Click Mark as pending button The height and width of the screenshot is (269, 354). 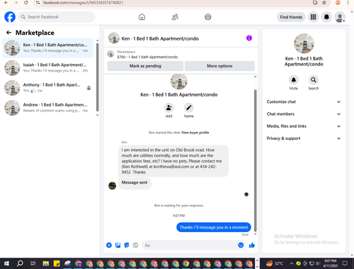145,66
